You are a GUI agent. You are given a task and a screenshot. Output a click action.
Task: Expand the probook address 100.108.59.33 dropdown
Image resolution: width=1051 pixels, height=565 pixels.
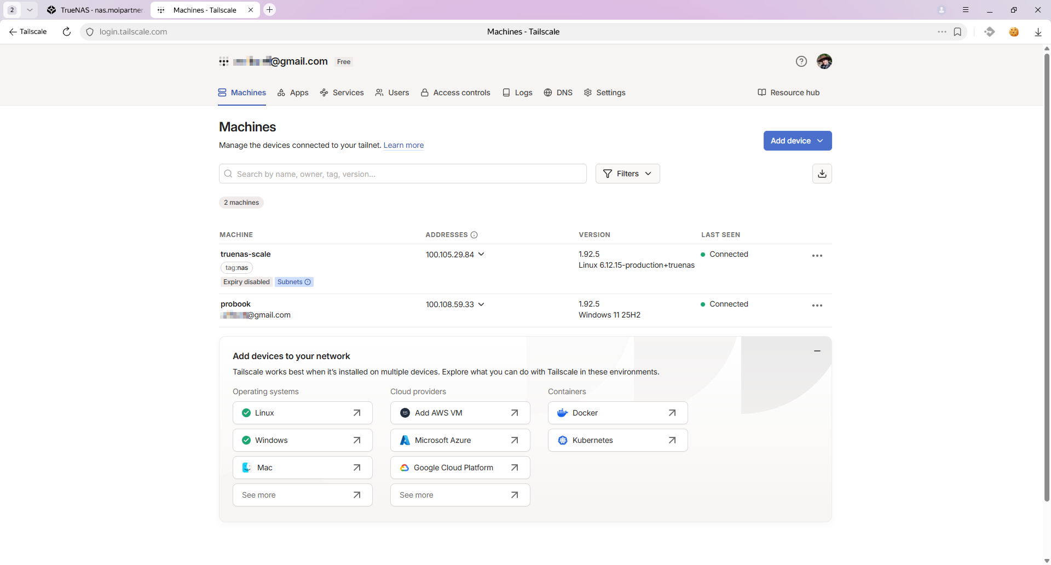(481, 304)
